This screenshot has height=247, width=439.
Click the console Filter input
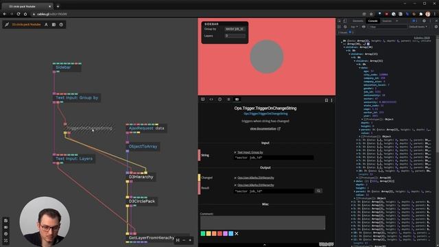pos(388,27)
